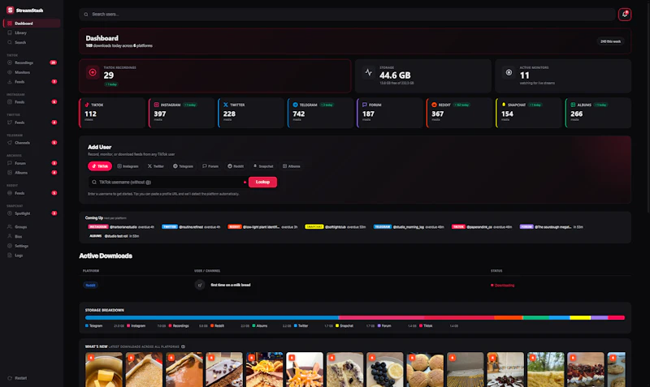Select the Forum platform pill in Add User
The height and width of the screenshot is (387, 650).
[x=210, y=166]
